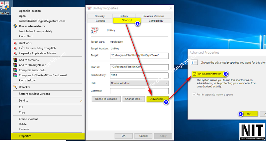Select Troubleshoot compatibility menu entry
Viewport: 266px width, 141px height.
tap(35, 31)
